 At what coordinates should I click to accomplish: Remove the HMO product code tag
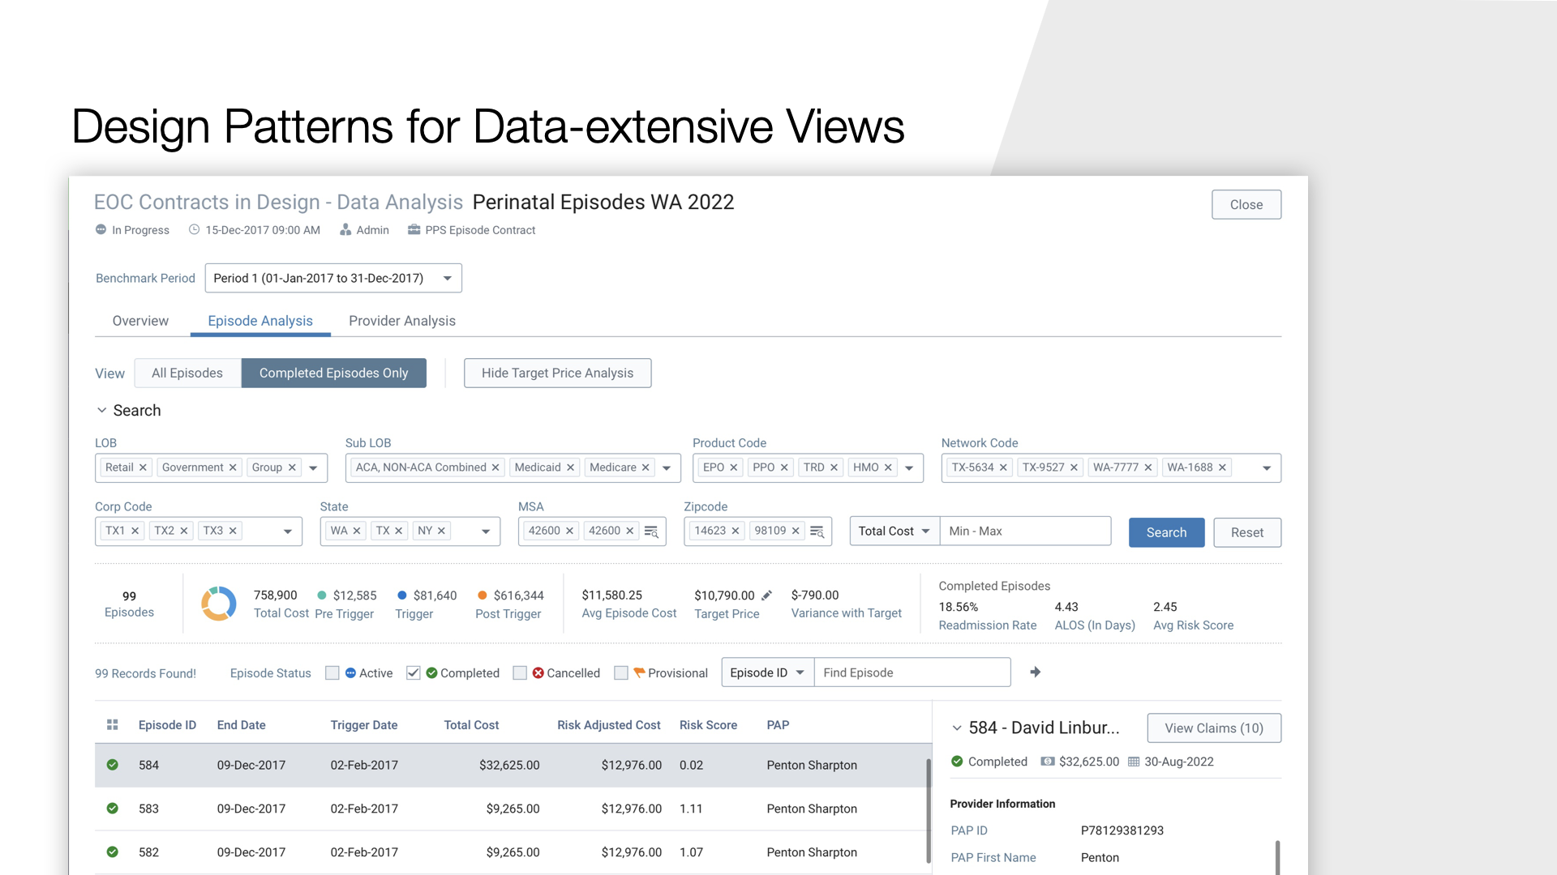(888, 467)
